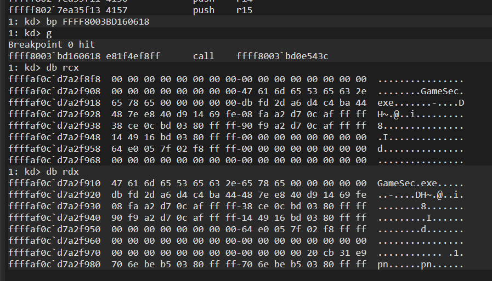Click the '........GameSec.' ASCII column text
The width and height of the screenshot is (492, 281).
(420, 91)
